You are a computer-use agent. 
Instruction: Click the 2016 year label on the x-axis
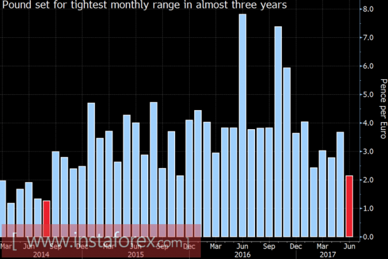[242, 254]
